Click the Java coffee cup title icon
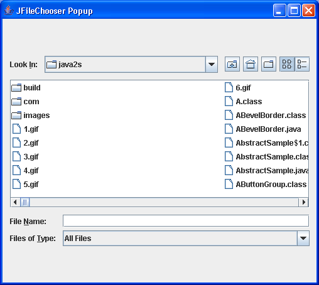The image size is (319, 285). pos(9,11)
